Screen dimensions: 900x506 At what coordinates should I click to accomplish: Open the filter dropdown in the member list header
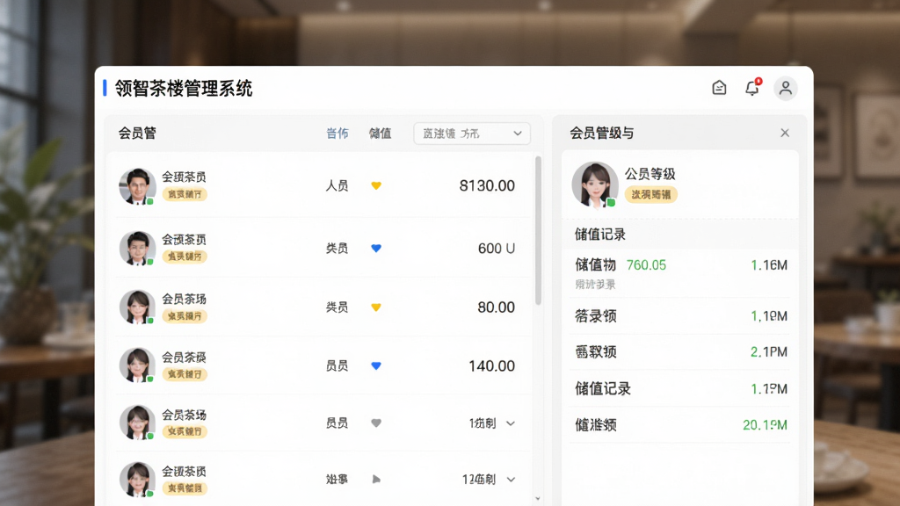[x=472, y=134]
